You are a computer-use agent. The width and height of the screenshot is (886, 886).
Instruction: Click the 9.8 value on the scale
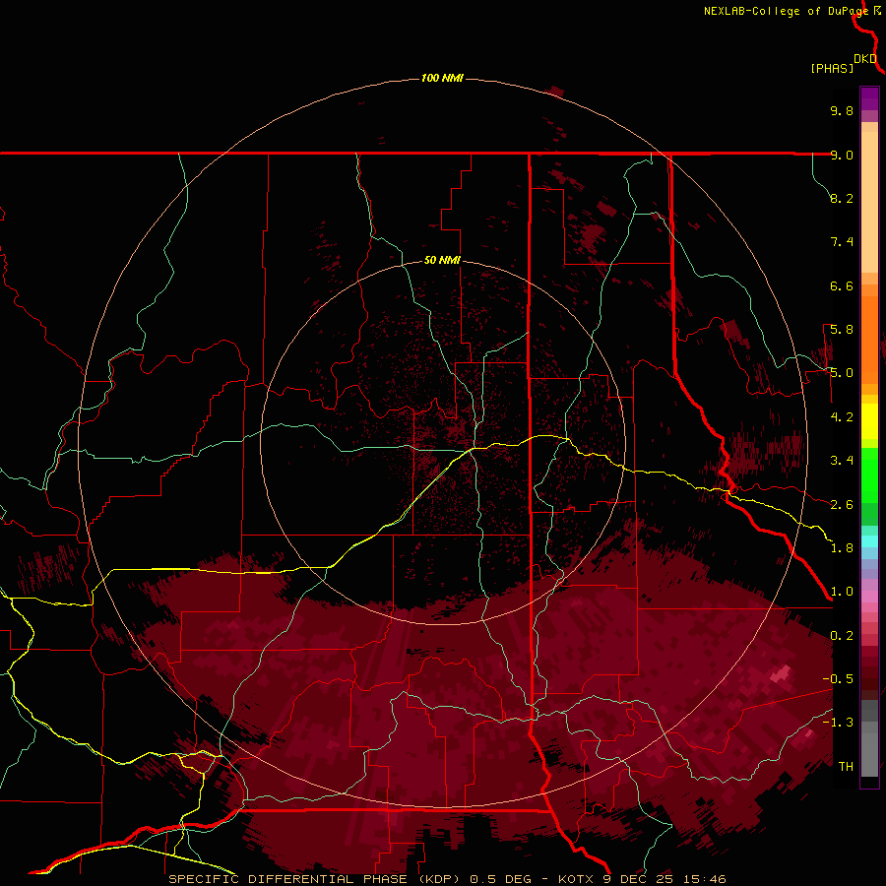tap(842, 110)
